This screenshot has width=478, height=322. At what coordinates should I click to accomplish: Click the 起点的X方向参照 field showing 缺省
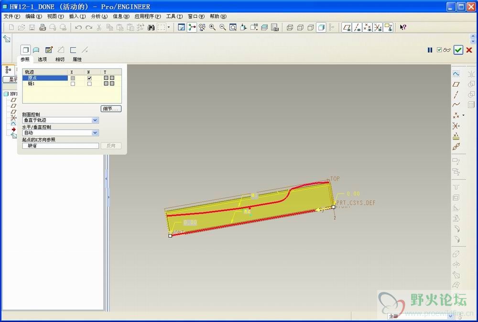coord(60,146)
